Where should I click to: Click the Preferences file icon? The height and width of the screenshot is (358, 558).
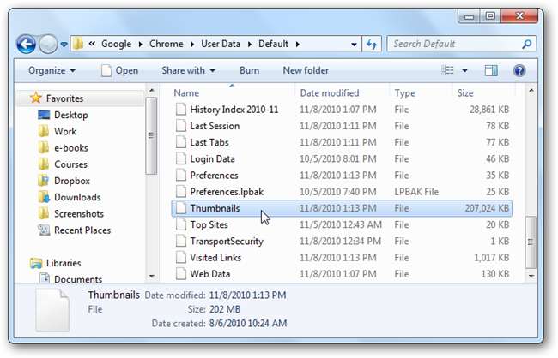[181, 175]
